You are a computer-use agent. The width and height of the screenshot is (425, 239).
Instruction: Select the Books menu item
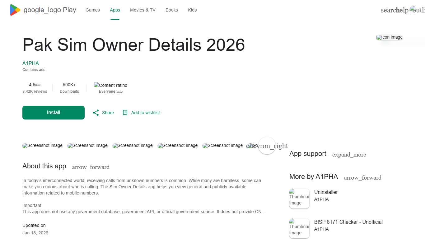click(x=171, y=10)
